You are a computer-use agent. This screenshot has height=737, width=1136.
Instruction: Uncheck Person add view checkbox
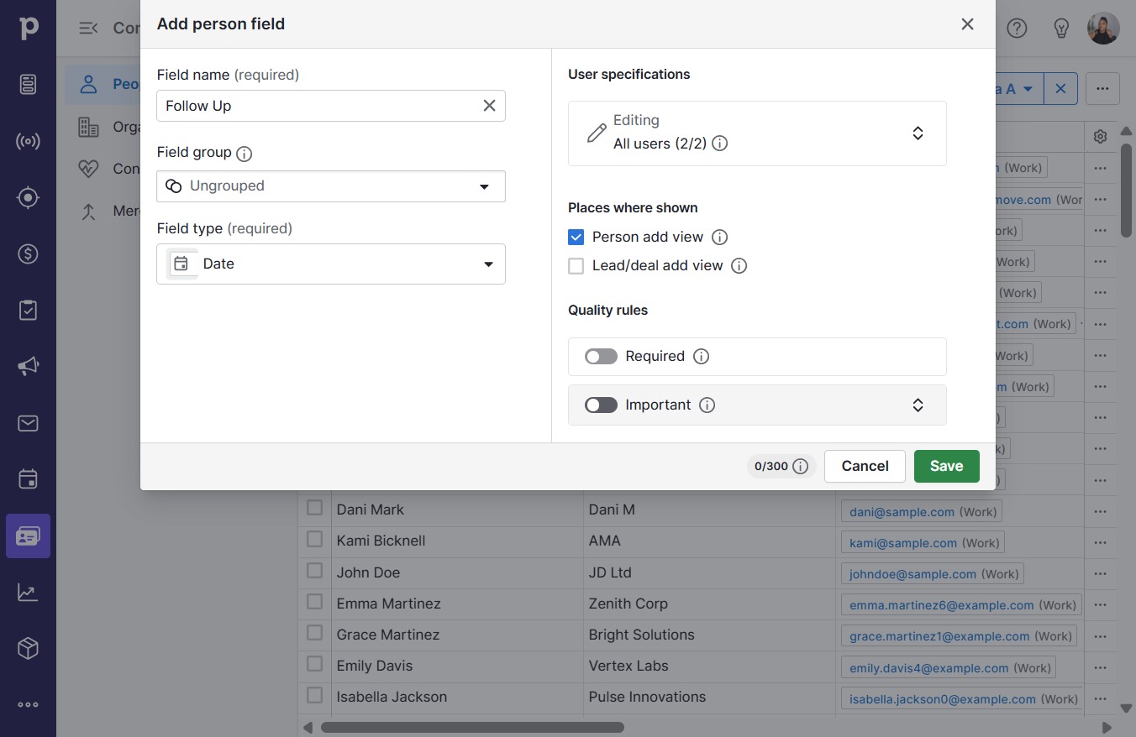576,238
